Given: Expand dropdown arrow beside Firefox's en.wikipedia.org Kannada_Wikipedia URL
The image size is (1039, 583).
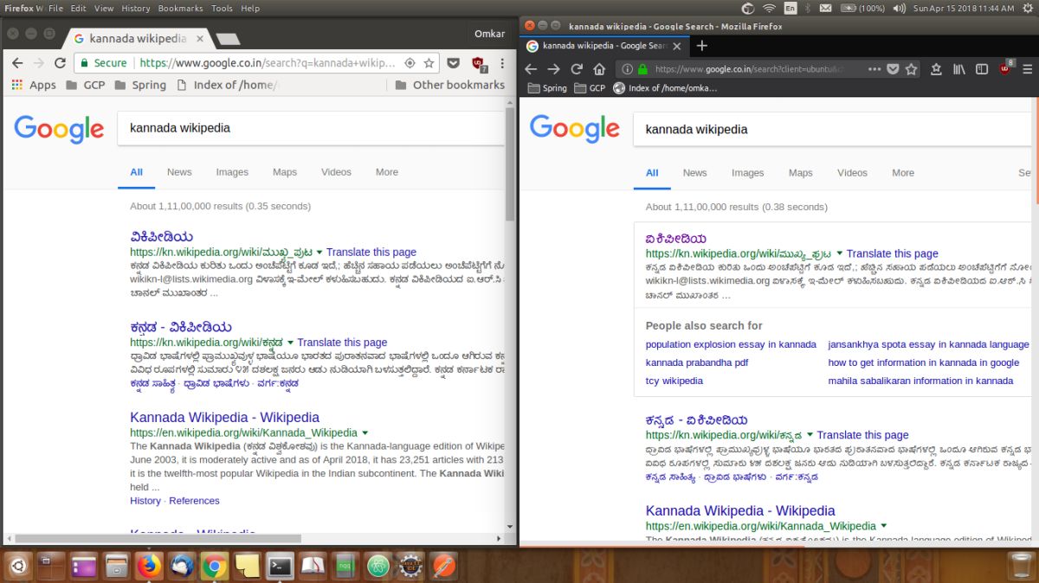Looking at the screenshot, I should (884, 526).
